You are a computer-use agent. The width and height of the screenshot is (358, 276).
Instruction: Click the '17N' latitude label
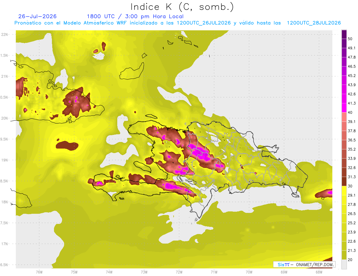pyautogui.click(x=5, y=244)
